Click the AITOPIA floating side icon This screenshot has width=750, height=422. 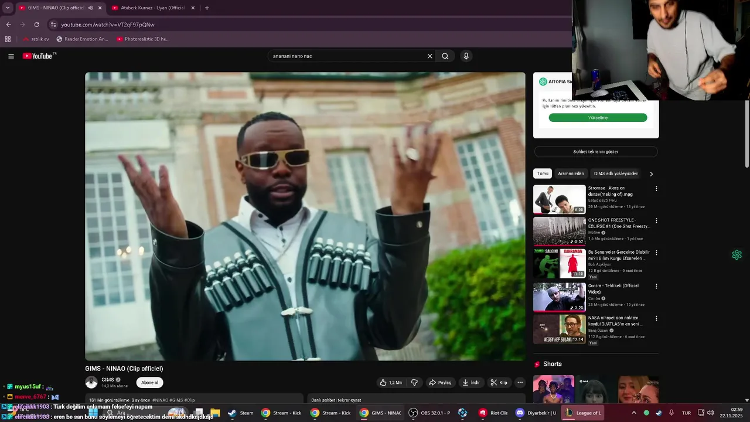tap(737, 255)
